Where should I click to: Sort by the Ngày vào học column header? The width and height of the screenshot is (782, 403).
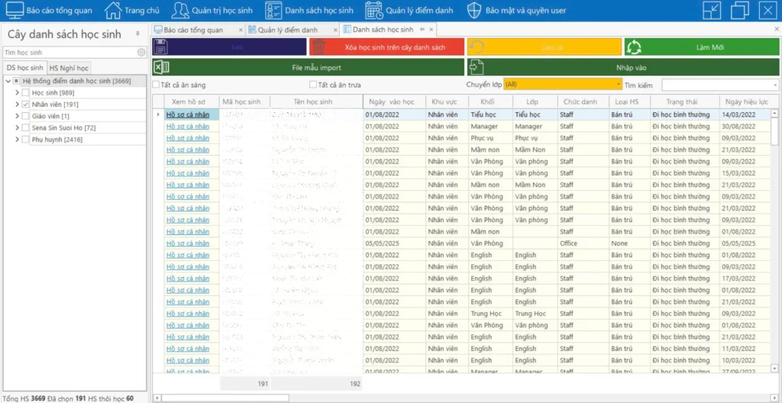coord(394,102)
